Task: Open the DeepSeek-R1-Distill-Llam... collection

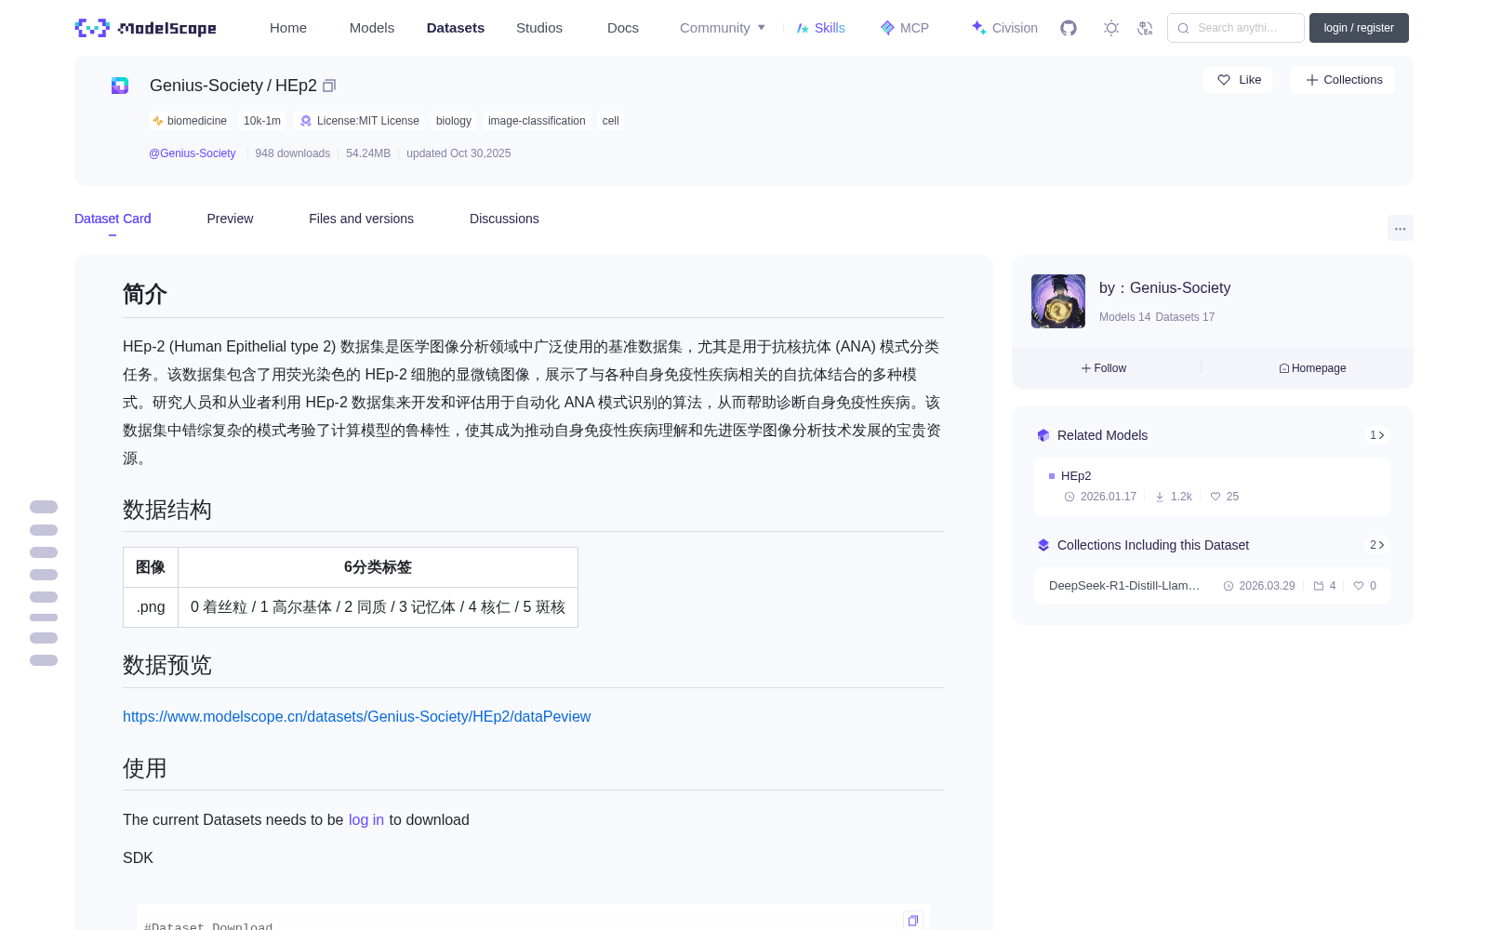Action: [x=1212, y=586]
